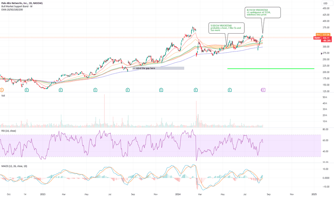The image size is (334, 197).
Task: Click the 50 M volume axis label
Action: [325, 97]
